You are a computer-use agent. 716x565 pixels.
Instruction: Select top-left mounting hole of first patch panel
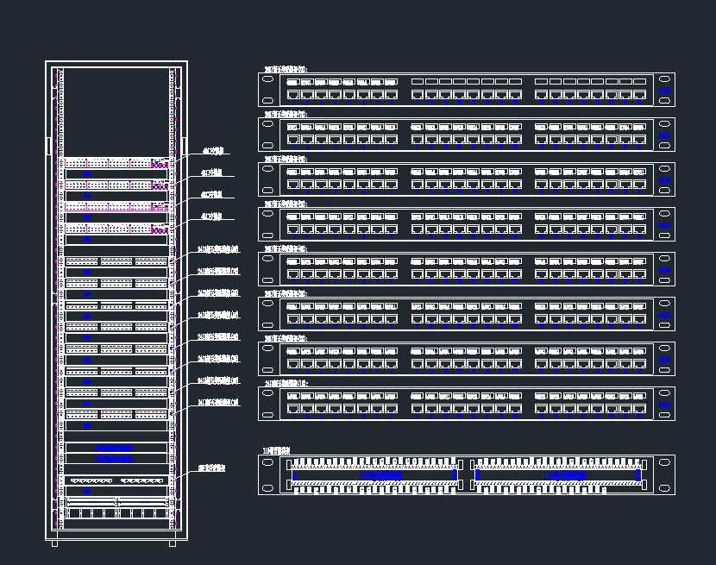[x=267, y=79]
